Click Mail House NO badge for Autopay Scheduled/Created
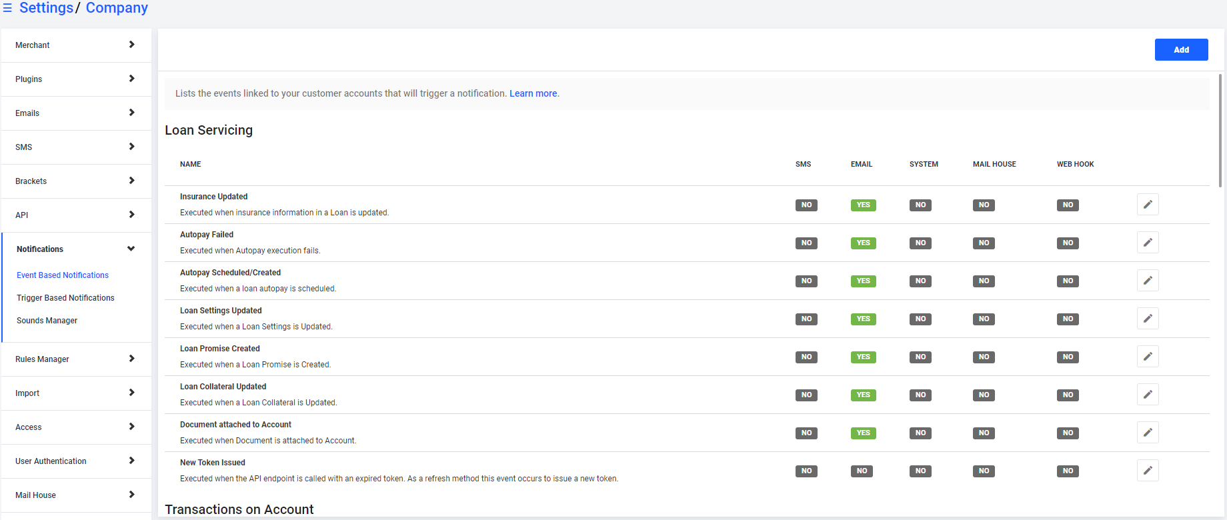Image resolution: width=1227 pixels, height=520 pixels. click(984, 281)
